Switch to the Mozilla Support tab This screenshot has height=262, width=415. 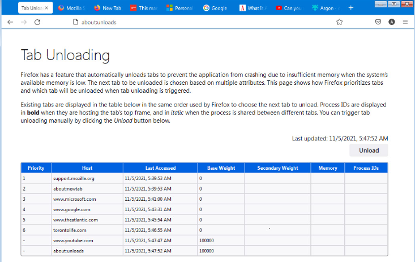point(72,8)
